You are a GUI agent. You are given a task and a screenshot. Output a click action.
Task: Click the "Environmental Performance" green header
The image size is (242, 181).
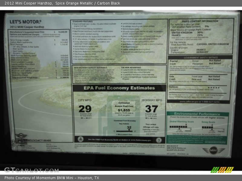pos(197,114)
